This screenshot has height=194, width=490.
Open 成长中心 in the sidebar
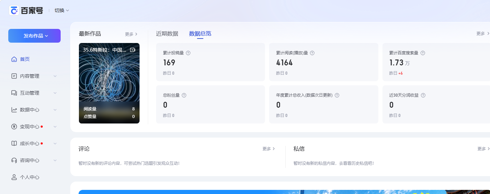coord(30,143)
